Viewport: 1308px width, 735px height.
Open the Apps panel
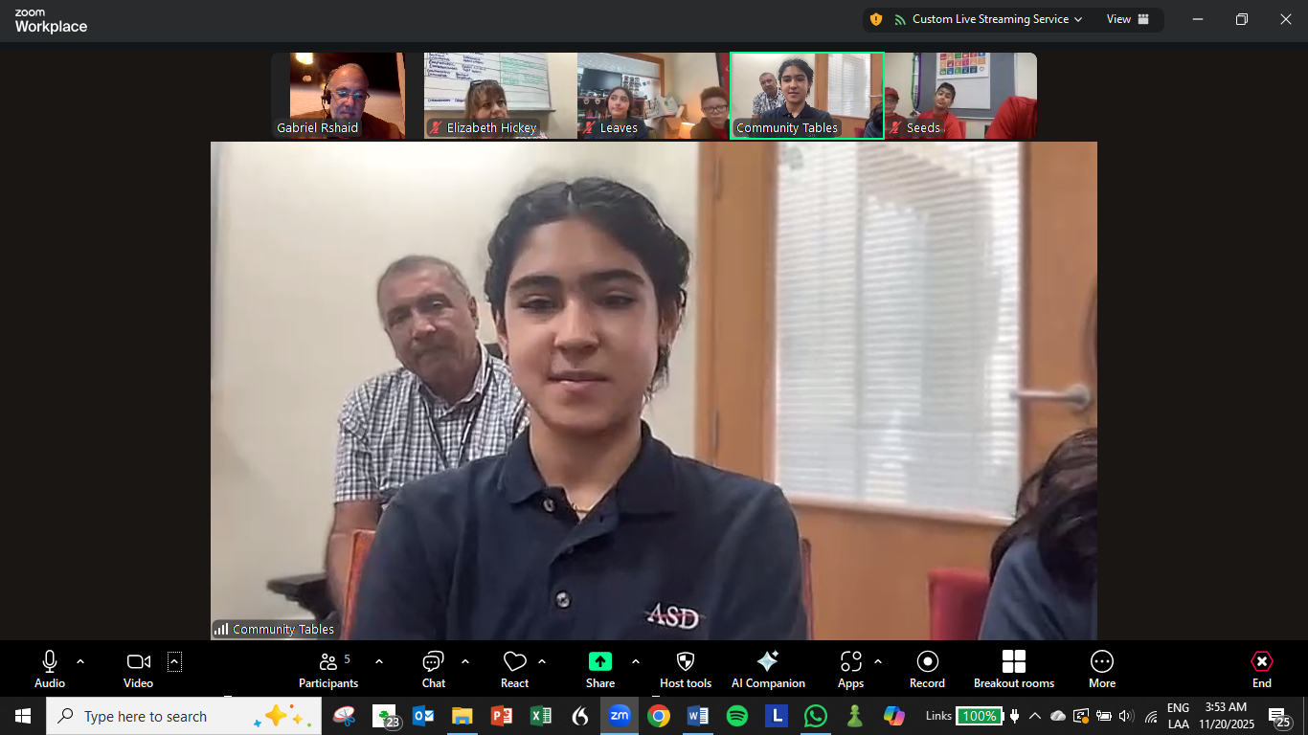(850, 669)
